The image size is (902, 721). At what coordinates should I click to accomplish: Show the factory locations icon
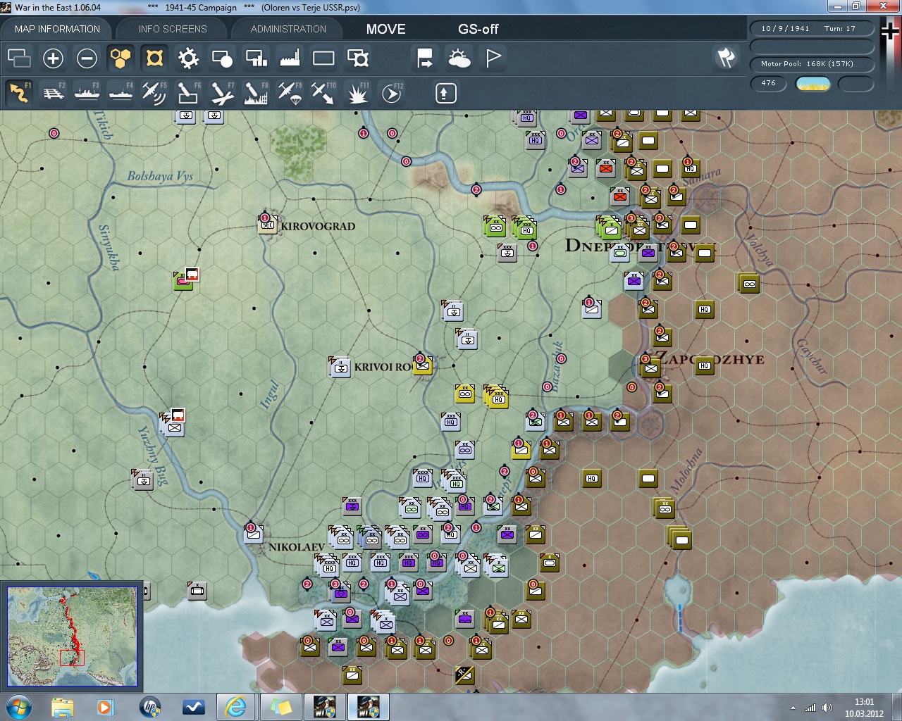[x=290, y=58]
